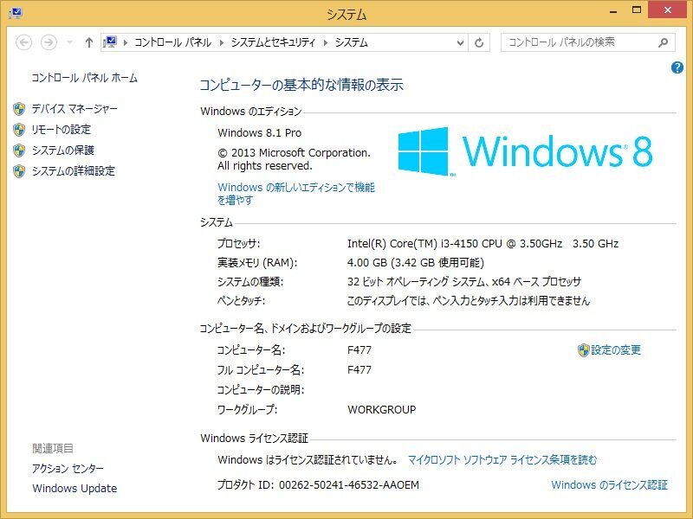Screen dimensions: 693x519
Task: Read マイクロソフト ソフトウェア ライセンス条項を読む link
Action: tap(502, 460)
